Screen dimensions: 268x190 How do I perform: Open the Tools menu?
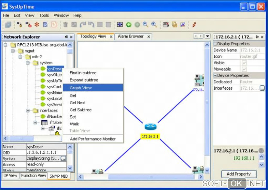pyautogui.click(x=44, y=16)
